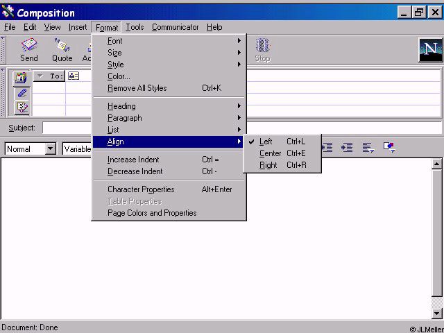This screenshot has width=444, height=333.
Task: Click the Composition title bar icon
Action: (x=8, y=12)
